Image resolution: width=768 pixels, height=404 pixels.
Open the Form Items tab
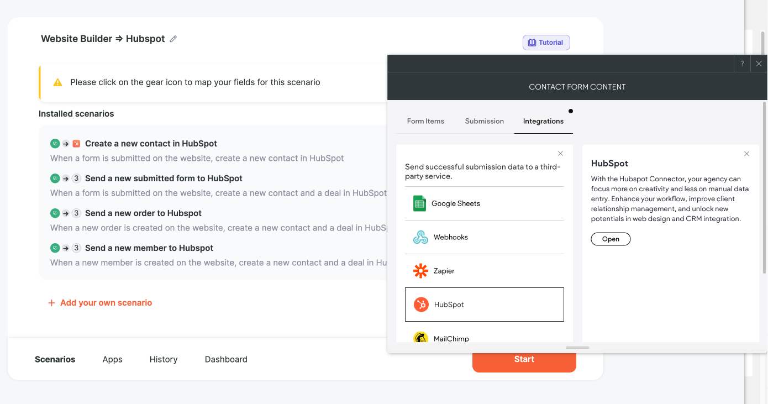pyautogui.click(x=425, y=121)
